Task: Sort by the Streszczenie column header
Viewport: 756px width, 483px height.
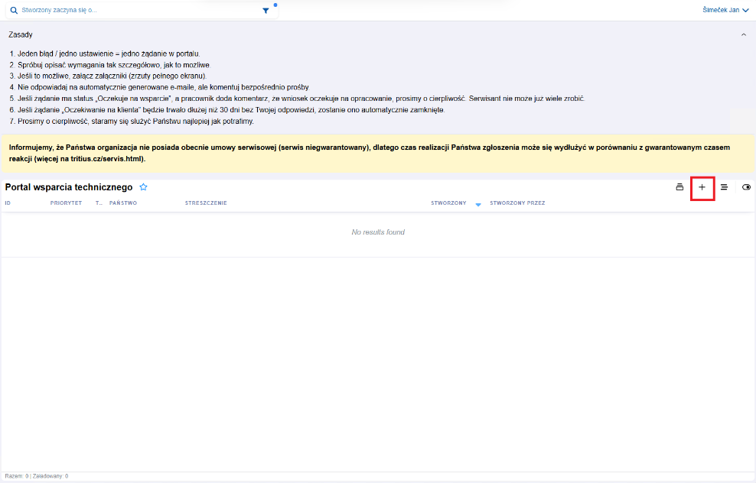Action: coord(206,203)
